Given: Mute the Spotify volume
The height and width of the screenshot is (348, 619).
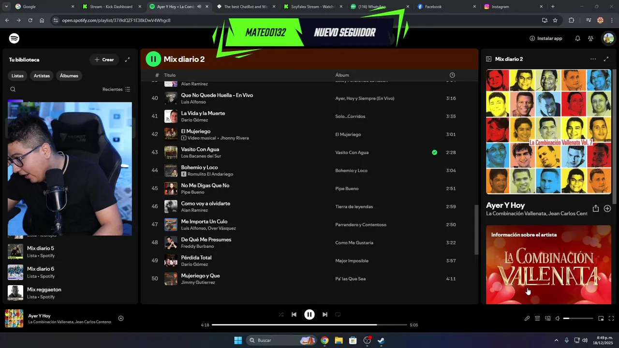Looking at the screenshot, I should coord(558,319).
